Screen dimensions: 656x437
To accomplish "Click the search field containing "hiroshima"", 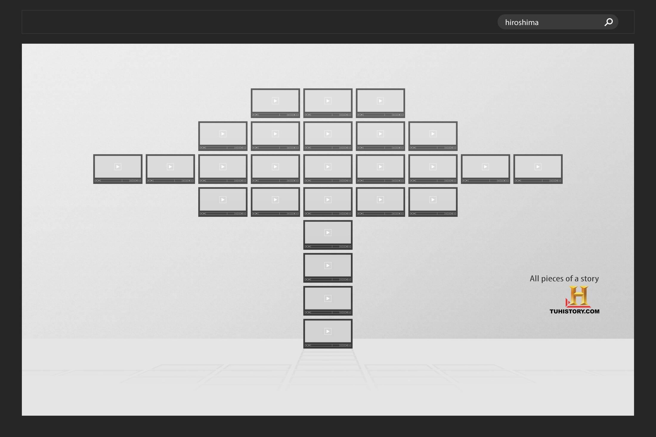I will [x=558, y=22].
